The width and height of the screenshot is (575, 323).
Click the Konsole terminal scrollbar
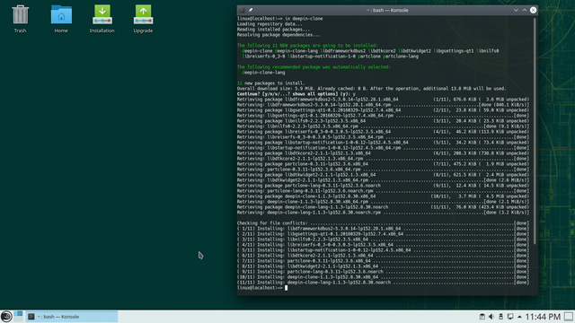coord(535,131)
